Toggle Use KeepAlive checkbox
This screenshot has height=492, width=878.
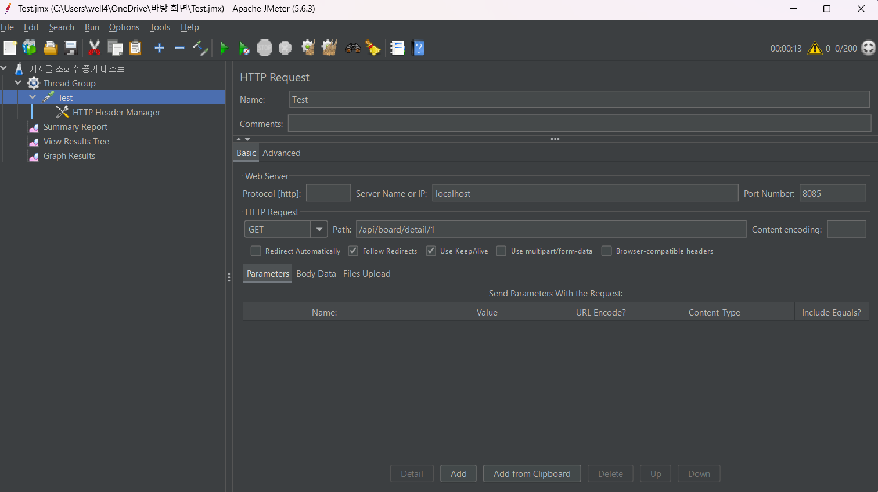point(431,251)
